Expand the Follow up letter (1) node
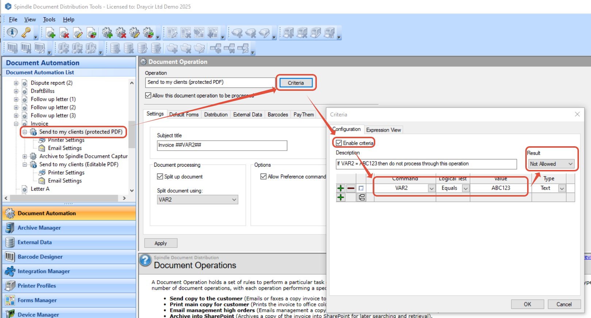The image size is (591, 318). point(16,99)
